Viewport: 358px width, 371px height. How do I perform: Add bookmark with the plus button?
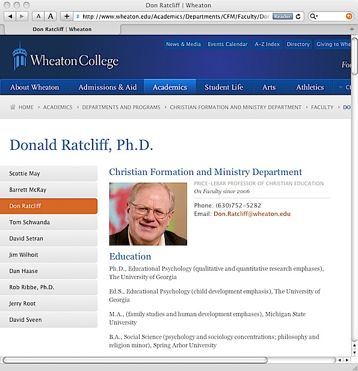pos(67,16)
